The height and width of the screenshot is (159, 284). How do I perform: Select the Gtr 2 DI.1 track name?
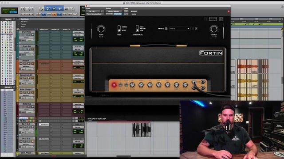[27, 139]
